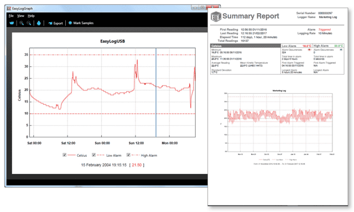Click the zoom in magnifier icon
354x212 pixels.
(22, 23)
